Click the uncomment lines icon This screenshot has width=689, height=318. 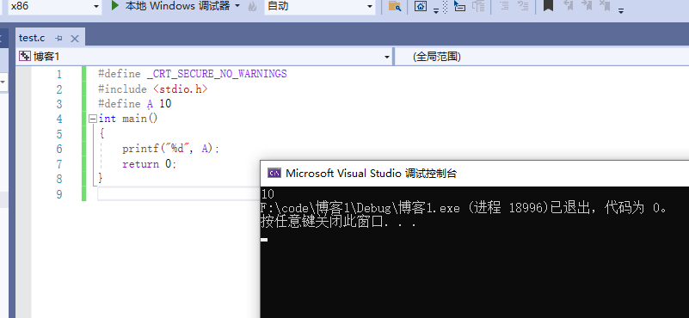pos(523,6)
